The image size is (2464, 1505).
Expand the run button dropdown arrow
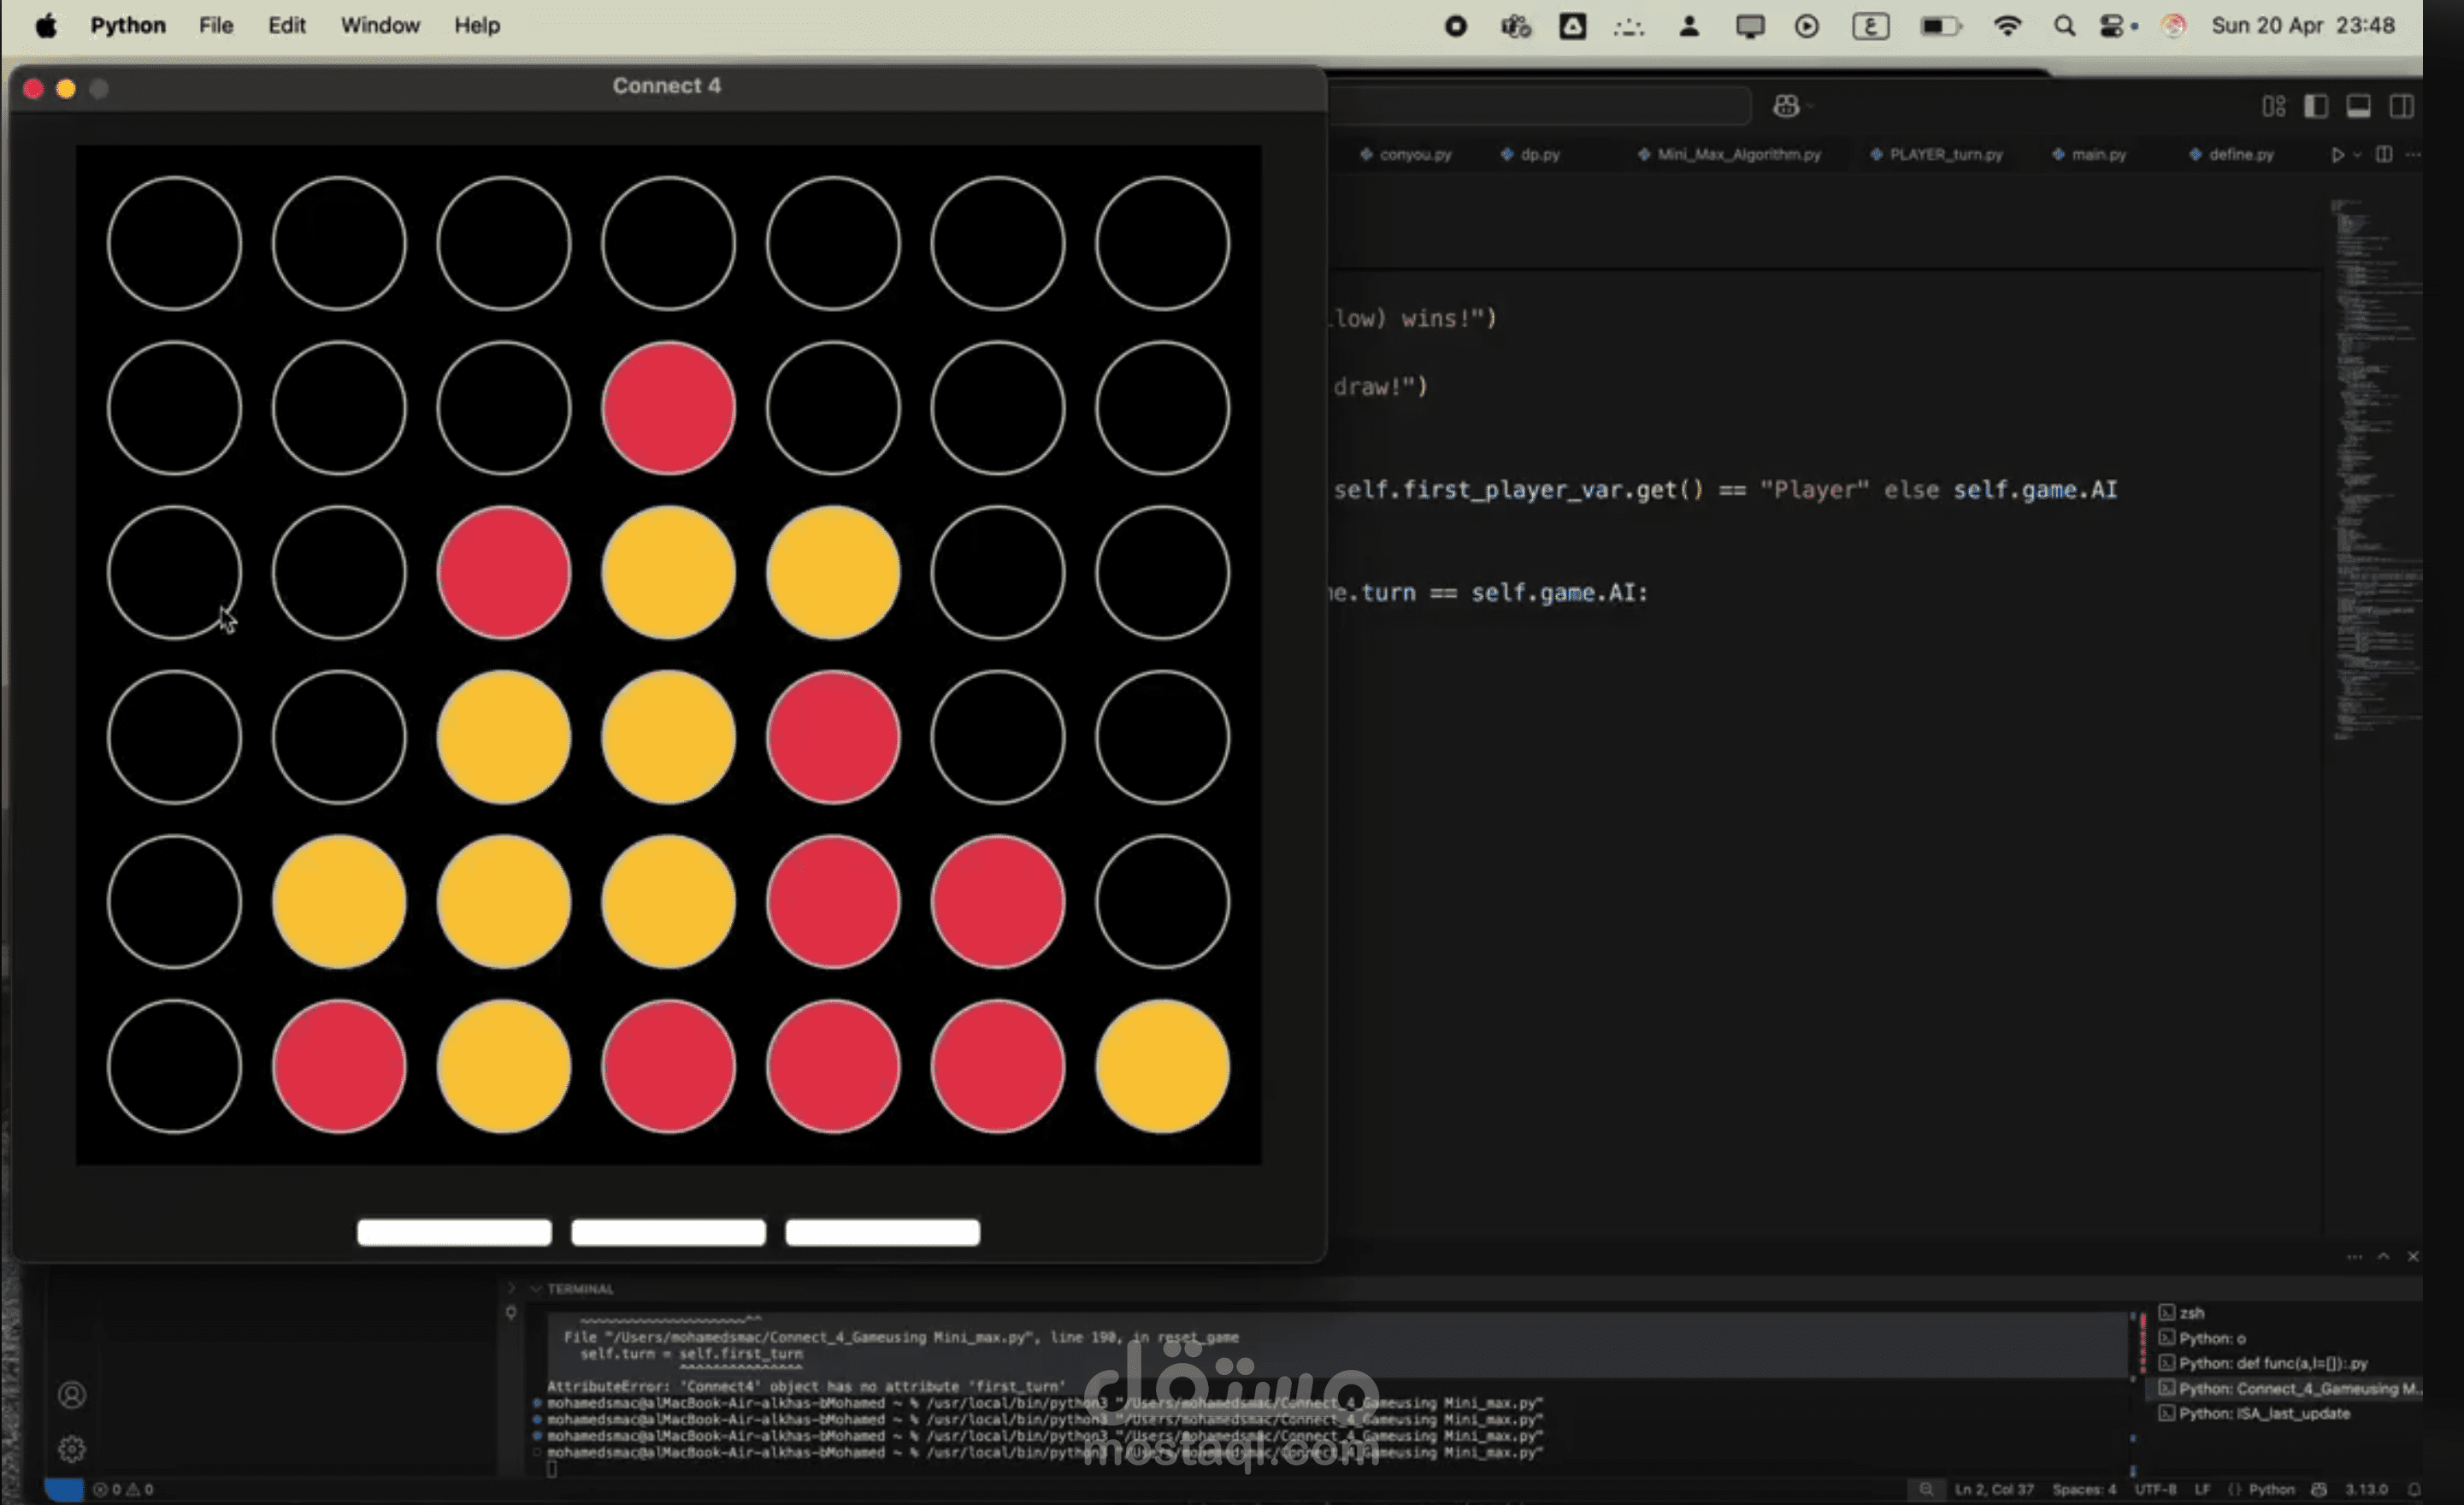pos(2357,155)
